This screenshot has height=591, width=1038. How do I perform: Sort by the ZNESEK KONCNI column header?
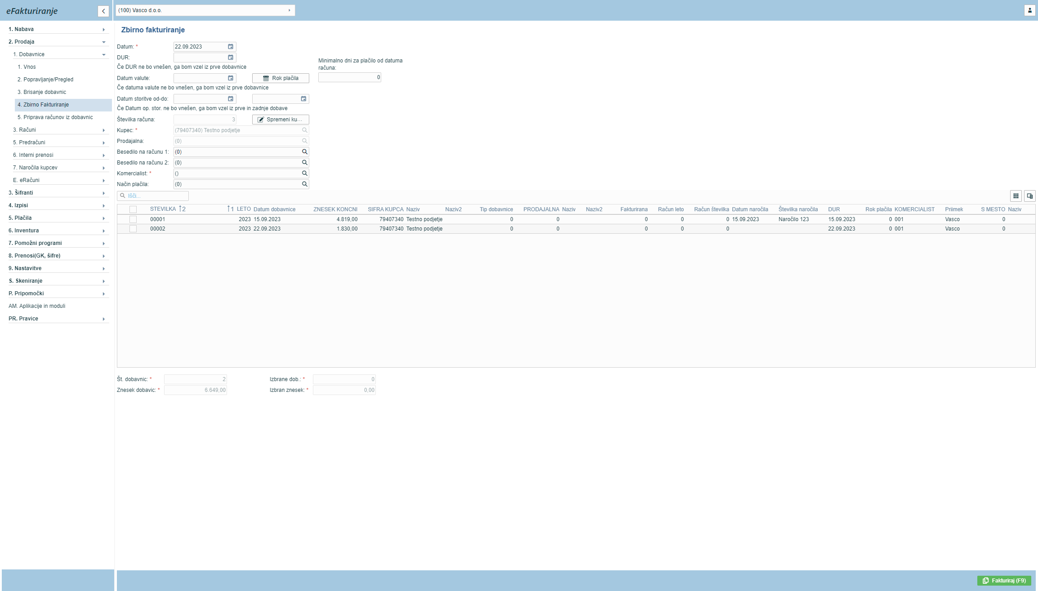coord(335,209)
